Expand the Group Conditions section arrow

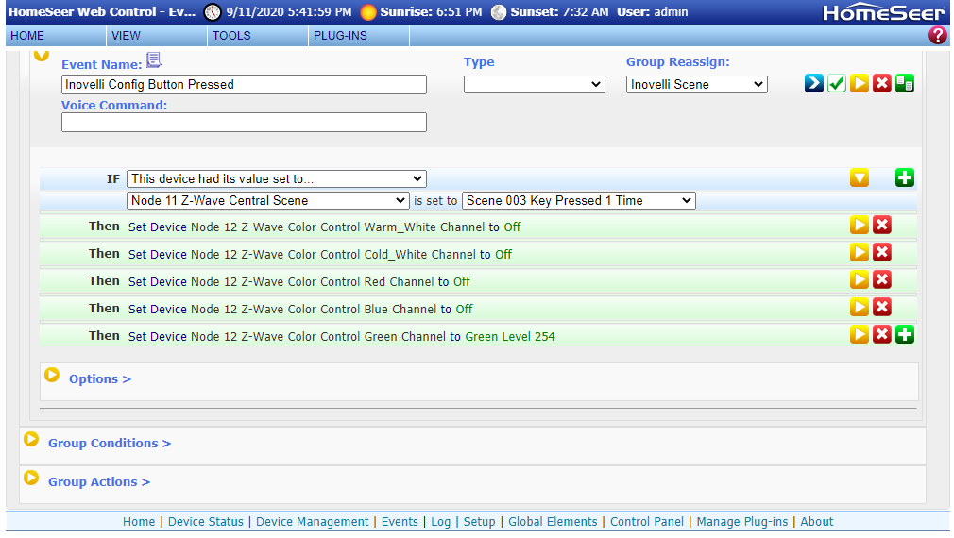pyautogui.click(x=31, y=439)
